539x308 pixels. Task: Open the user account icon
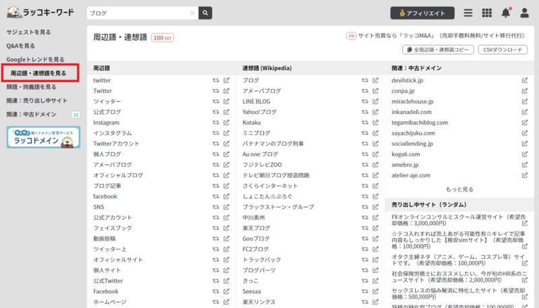[x=524, y=13]
